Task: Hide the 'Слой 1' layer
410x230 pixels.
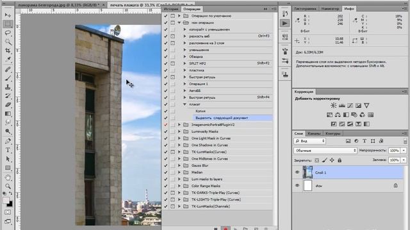Action: (x=297, y=172)
